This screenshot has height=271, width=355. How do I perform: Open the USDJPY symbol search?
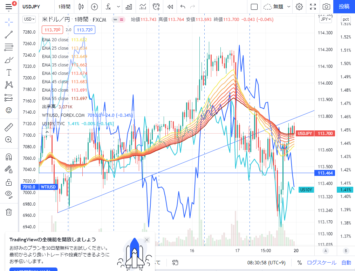31,7
